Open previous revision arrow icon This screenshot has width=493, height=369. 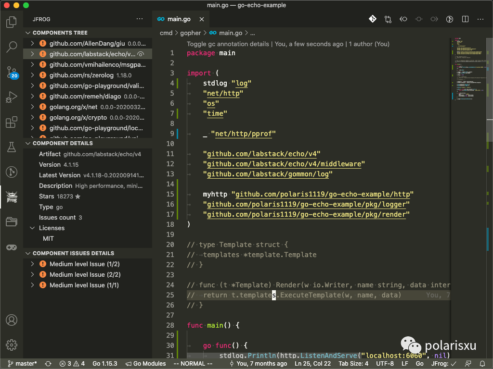click(403, 19)
